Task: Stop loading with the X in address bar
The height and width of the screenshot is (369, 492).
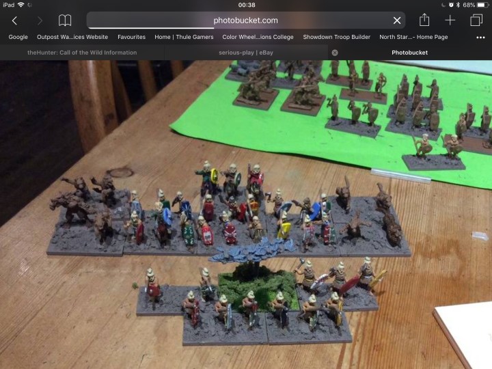Action: click(397, 20)
